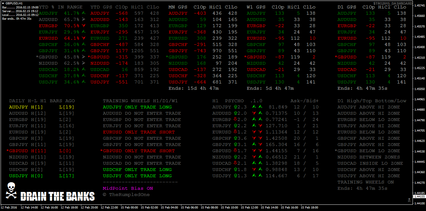Click USDJPY ONLY TRADE LONG signal
The width and height of the screenshot is (426, 211).
(x=137, y=176)
